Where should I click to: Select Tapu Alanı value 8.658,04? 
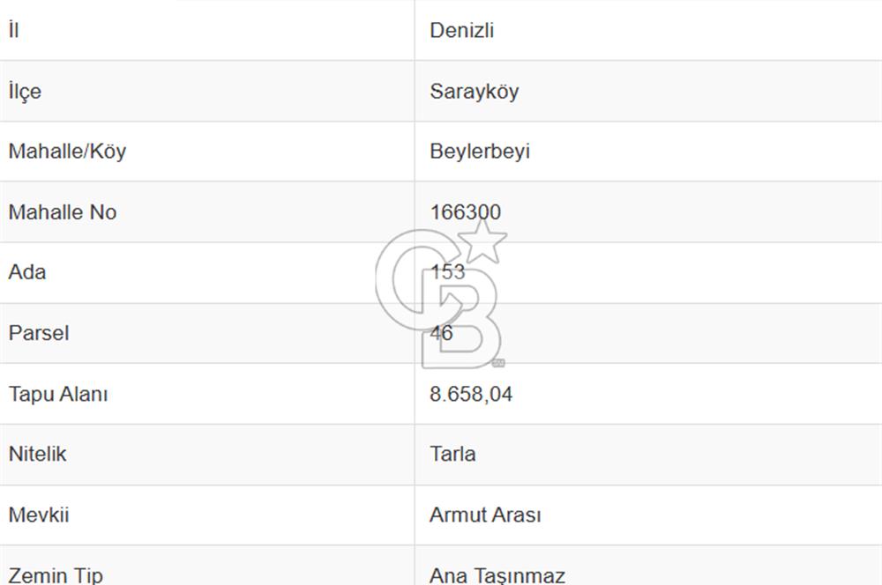471,394
